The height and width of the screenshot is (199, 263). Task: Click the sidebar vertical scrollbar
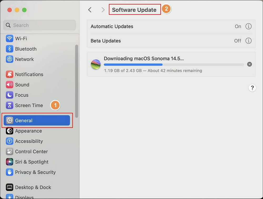pos(77,81)
